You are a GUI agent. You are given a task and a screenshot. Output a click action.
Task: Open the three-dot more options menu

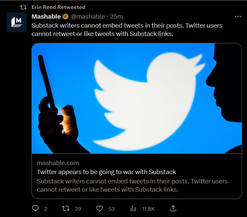tap(238, 16)
